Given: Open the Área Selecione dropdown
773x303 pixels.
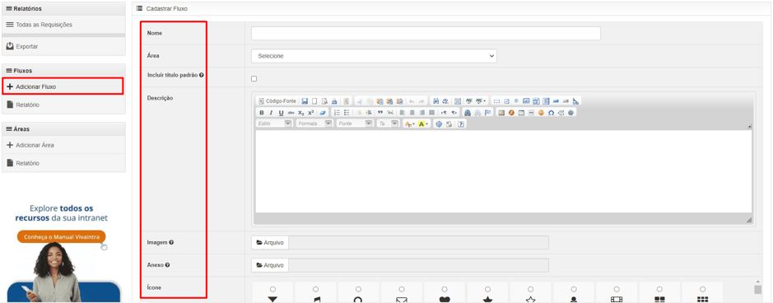Looking at the screenshot, I should coord(375,56).
